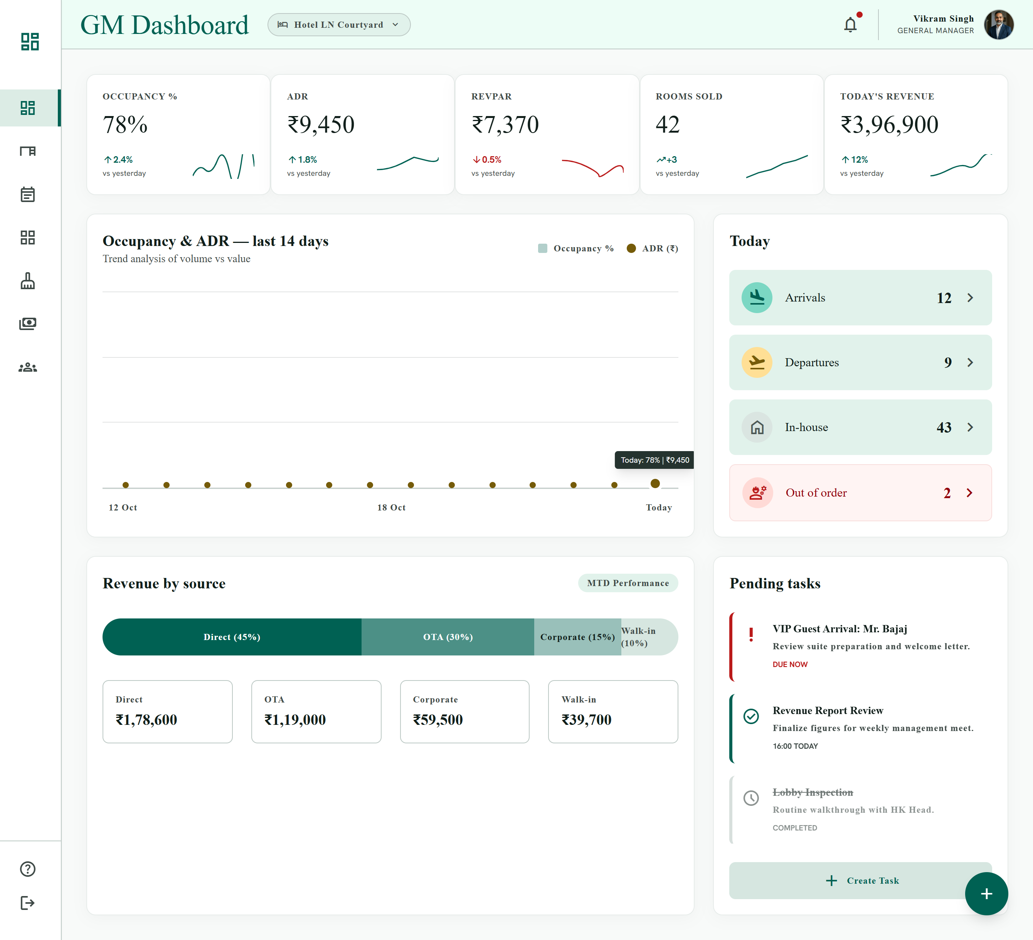Click the Out of order engineering icon
1033x940 pixels.
(757, 492)
